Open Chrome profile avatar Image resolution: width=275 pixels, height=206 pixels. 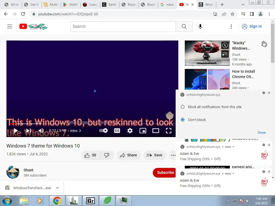[260, 14]
